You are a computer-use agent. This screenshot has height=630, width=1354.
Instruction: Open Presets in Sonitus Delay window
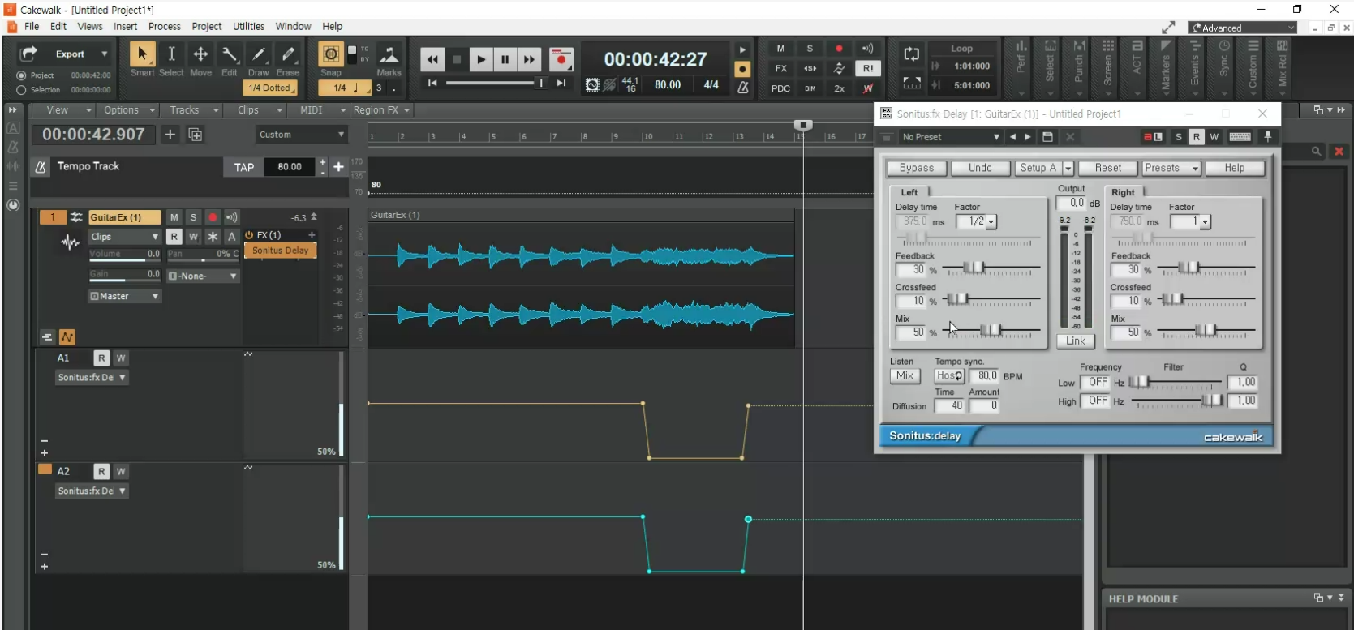tap(1171, 168)
